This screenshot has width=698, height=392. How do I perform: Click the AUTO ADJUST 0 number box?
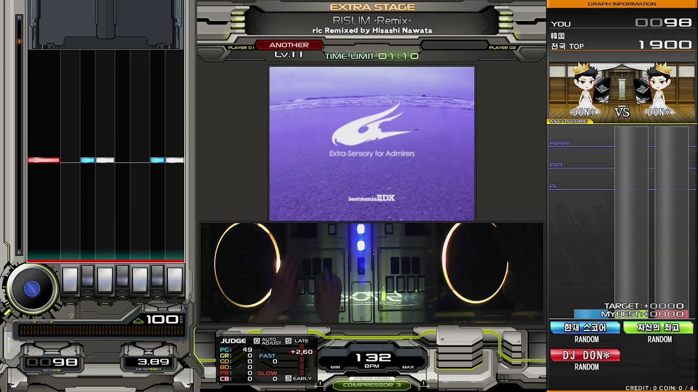(x=257, y=341)
